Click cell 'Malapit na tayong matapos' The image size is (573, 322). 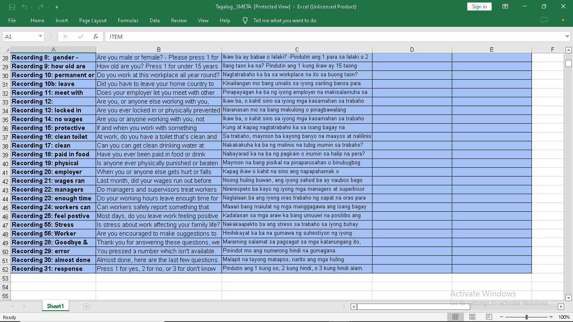coord(297,260)
